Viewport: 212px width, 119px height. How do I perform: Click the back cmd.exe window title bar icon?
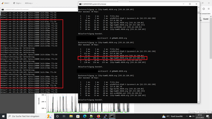tap(2, 10)
